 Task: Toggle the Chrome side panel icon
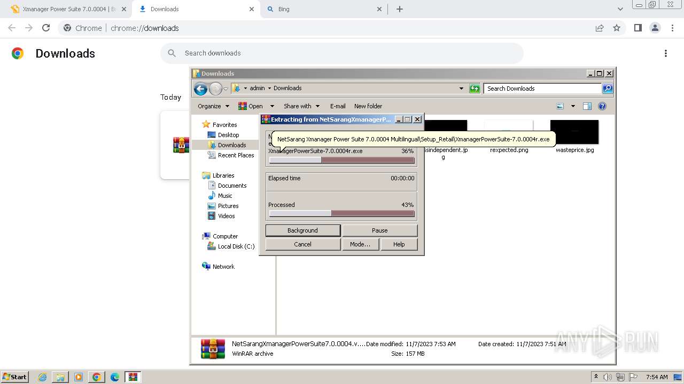[638, 28]
